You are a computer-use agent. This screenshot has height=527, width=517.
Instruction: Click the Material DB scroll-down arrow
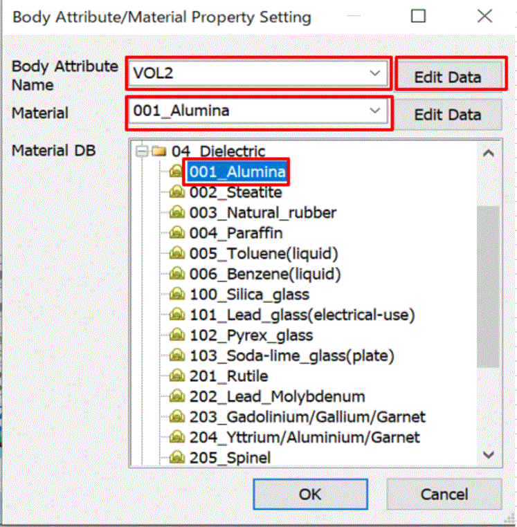click(489, 455)
